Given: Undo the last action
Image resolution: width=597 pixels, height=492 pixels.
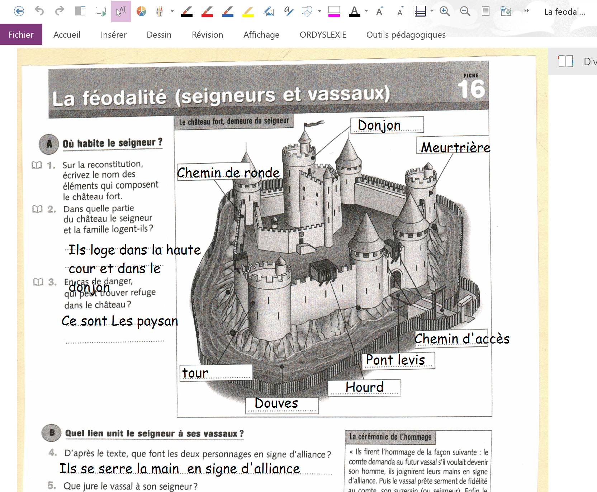Looking at the screenshot, I should [39, 11].
